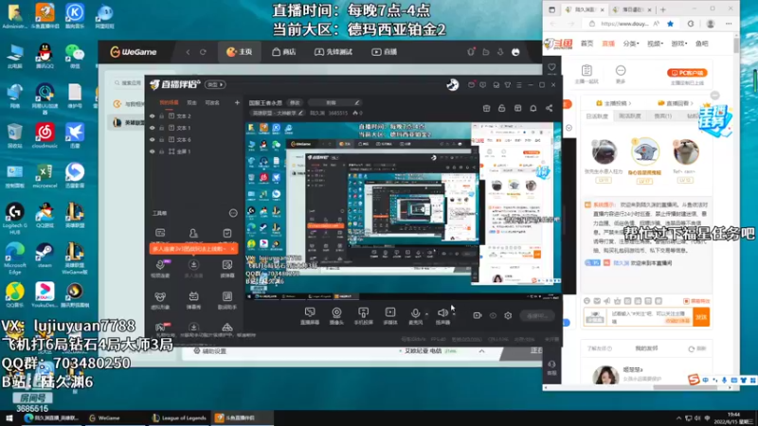Click the unlock padlock icon in top toolbar
Viewport: 758px width, 426px height.
[502, 108]
